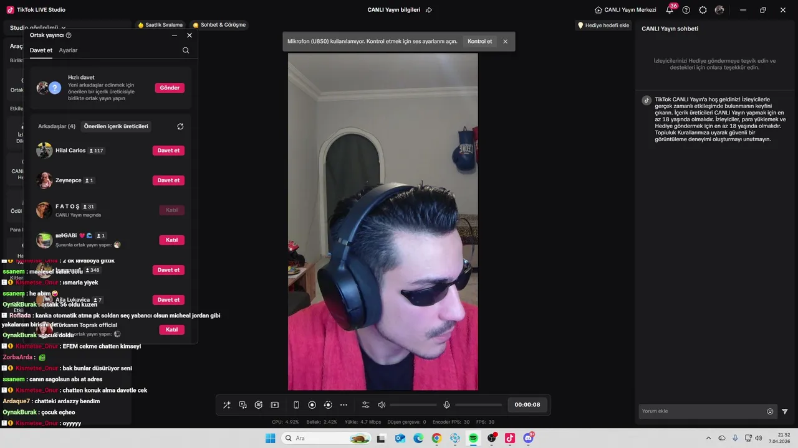Click Gönder for Hızlı davet
This screenshot has width=798, height=448.
[x=170, y=88]
